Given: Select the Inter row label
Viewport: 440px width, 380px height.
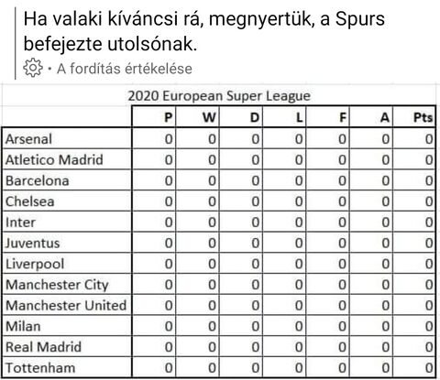Looking at the screenshot, I should point(67,222).
